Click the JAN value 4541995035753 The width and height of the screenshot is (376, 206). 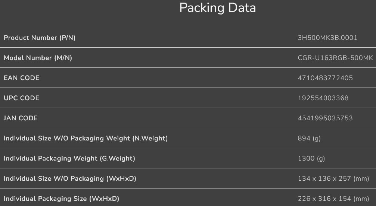[x=325, y=118]
